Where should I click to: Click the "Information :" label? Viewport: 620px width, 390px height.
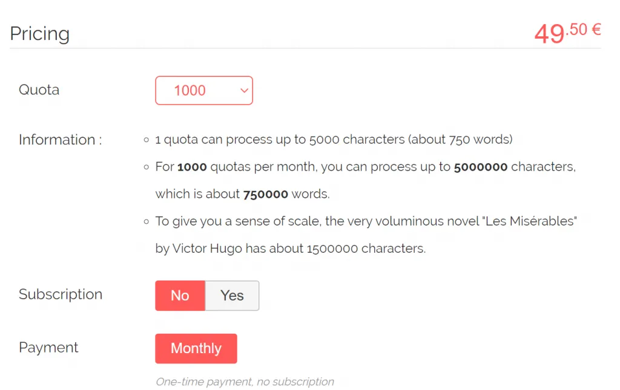[60, 140]
